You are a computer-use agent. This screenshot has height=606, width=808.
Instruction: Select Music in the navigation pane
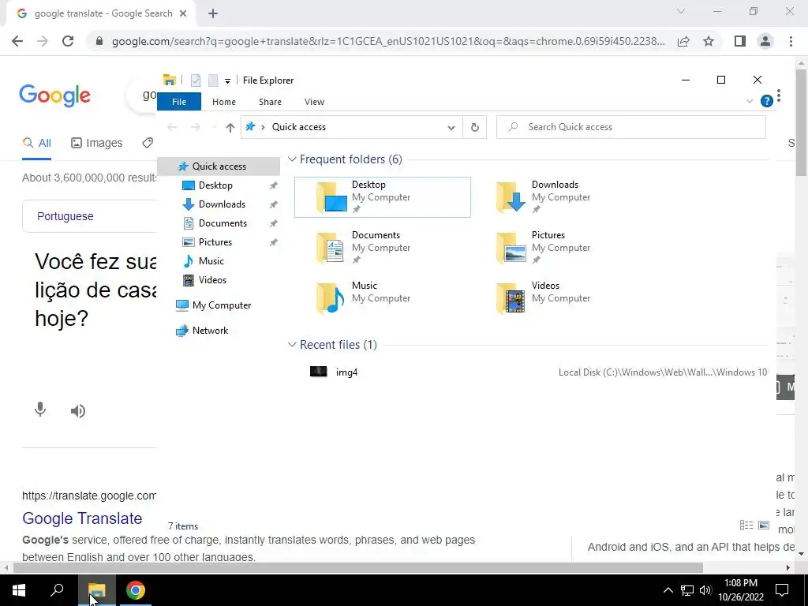[x=211, y=260]
